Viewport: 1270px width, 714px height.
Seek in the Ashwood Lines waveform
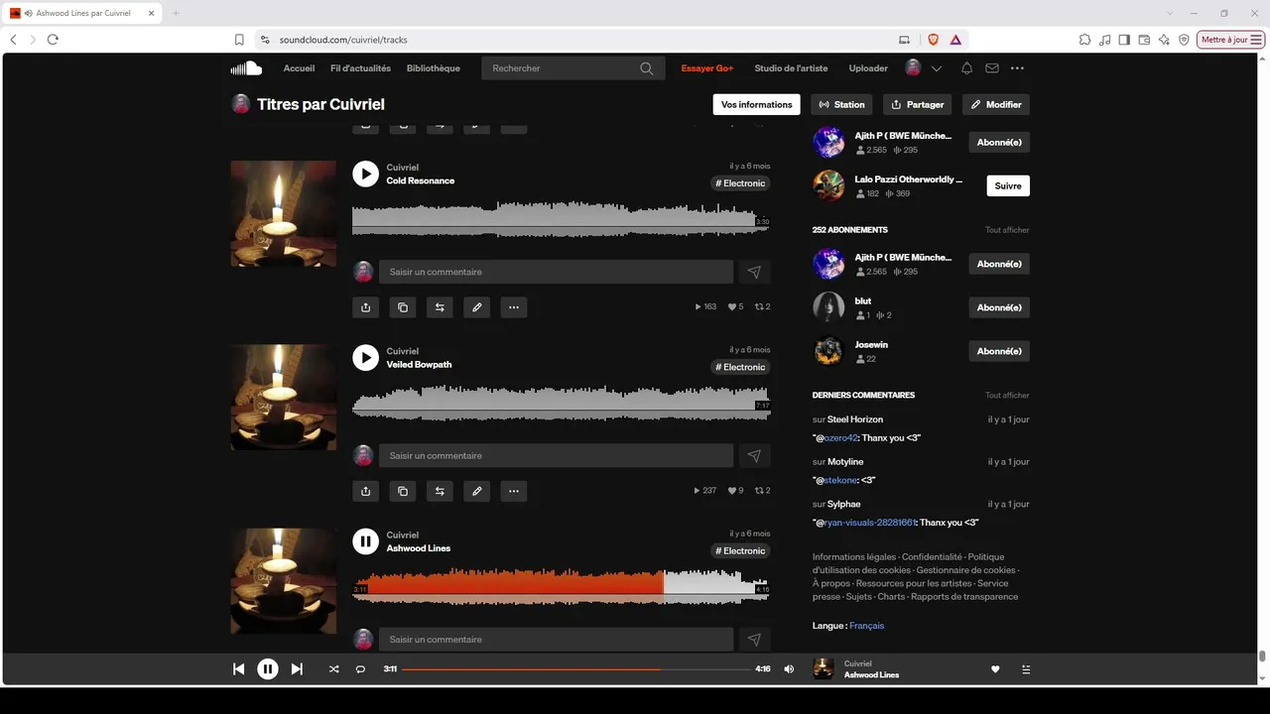561,586
